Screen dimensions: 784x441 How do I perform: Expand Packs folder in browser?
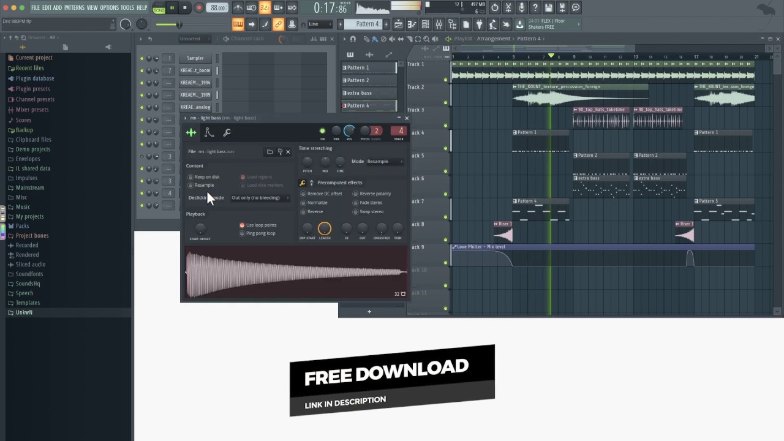pyautogui.click(x=22, y=226)
